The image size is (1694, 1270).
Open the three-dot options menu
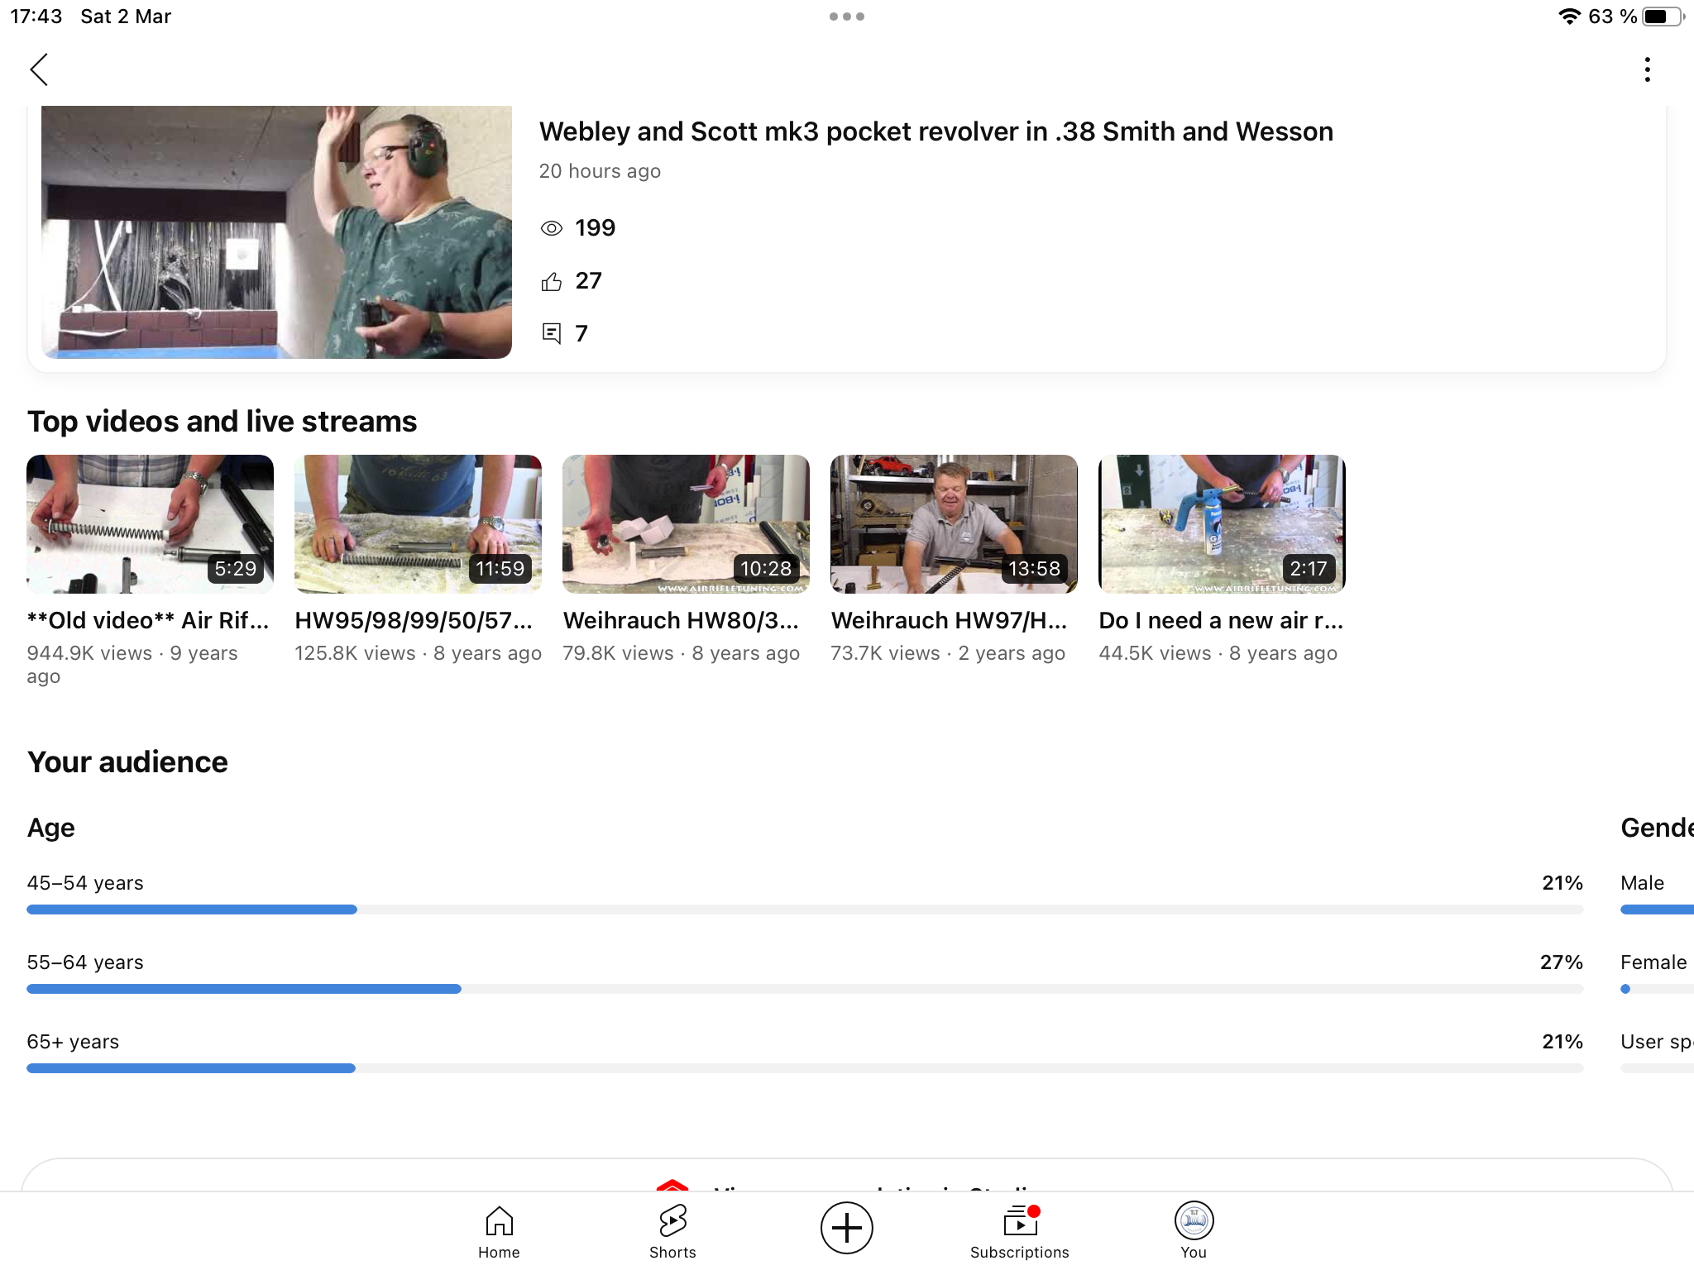point(1647,69)
